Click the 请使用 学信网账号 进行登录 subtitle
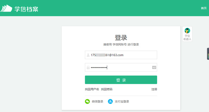Image resolution: width=209 pixels, height=112 pixels. [121, 45]
